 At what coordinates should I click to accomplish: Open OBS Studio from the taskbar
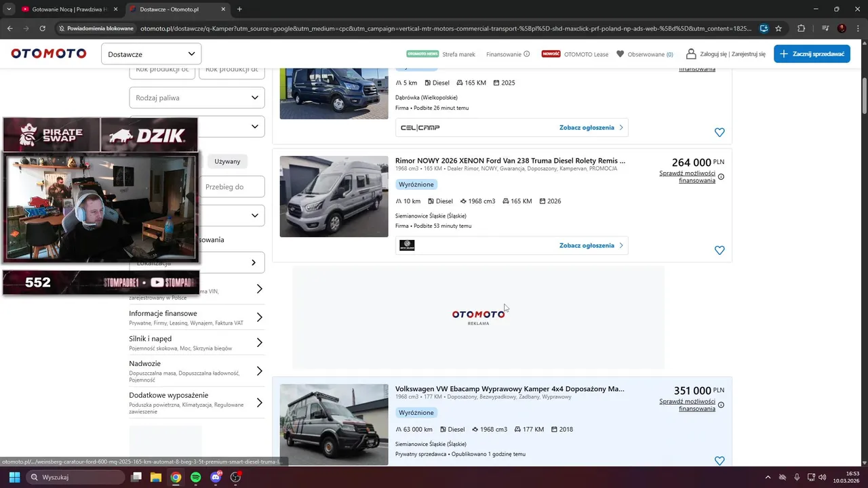[x=235, y=477]
